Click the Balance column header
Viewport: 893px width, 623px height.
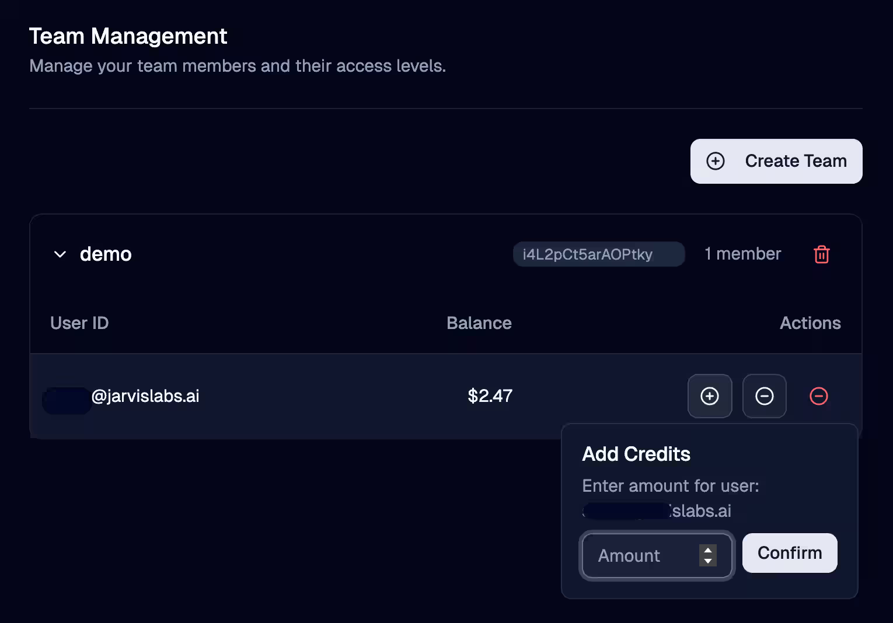point(479,323)
